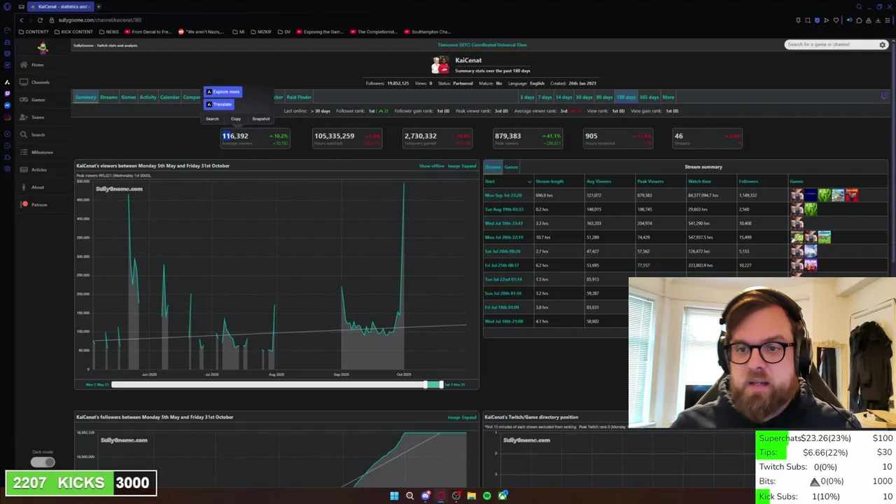Click first game thumbnail in Sep 1st row
Screen dimensions: 896x504
[797, 195]
